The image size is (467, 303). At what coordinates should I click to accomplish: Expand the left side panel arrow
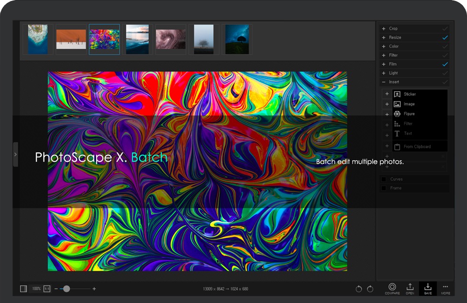coord(15,154)
